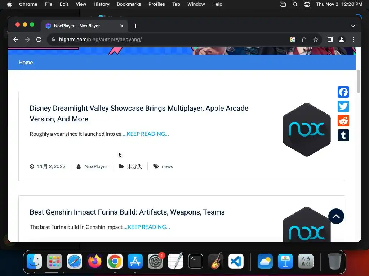Open the File menu
Screen dimensions: 369x276
point(49,4)
